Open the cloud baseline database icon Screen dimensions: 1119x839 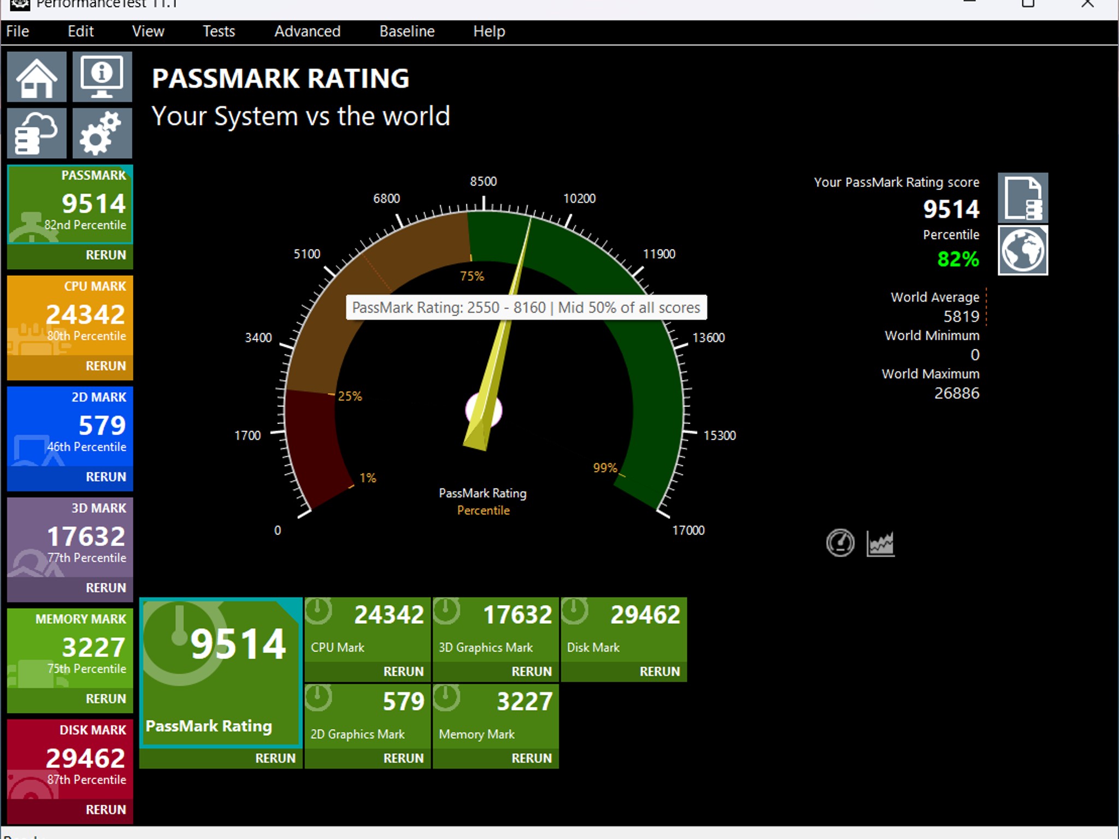click(x=37, y=133)
